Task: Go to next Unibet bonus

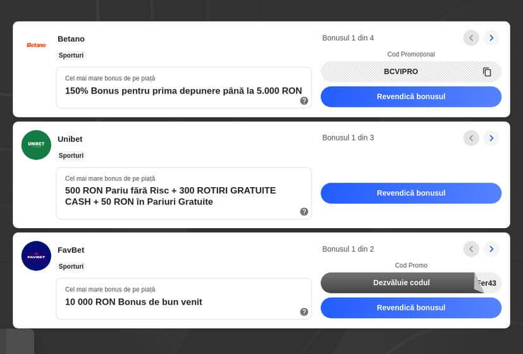Action: [491, 138]
